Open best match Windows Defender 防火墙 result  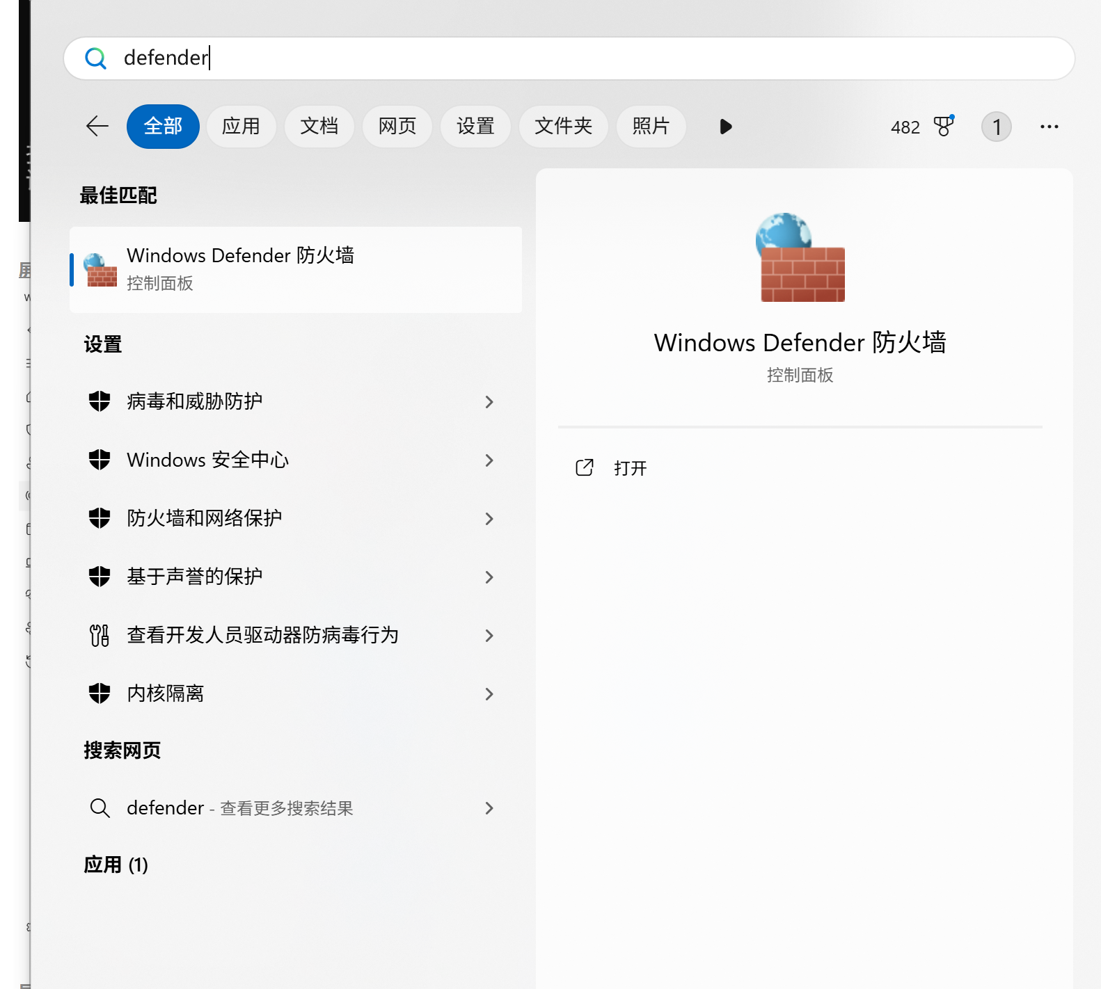296,269
